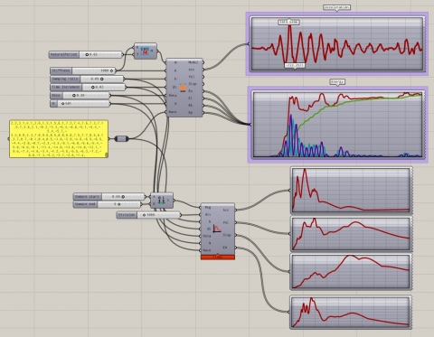Click the red timing bar under spectrum component
Viewport: 434px width, 337px height.
point(218,257)
